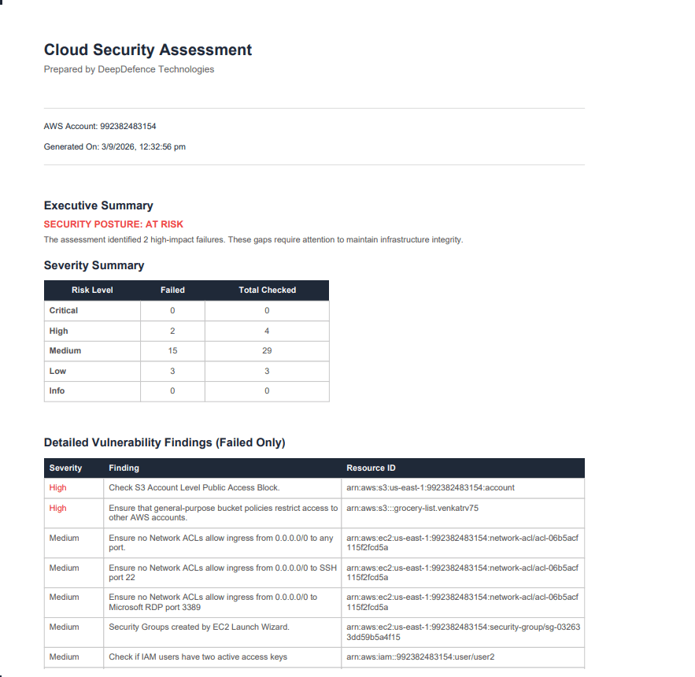Click Detailed Vulnerability Findings heading
The image size is (695, 677).
point(165,442)
